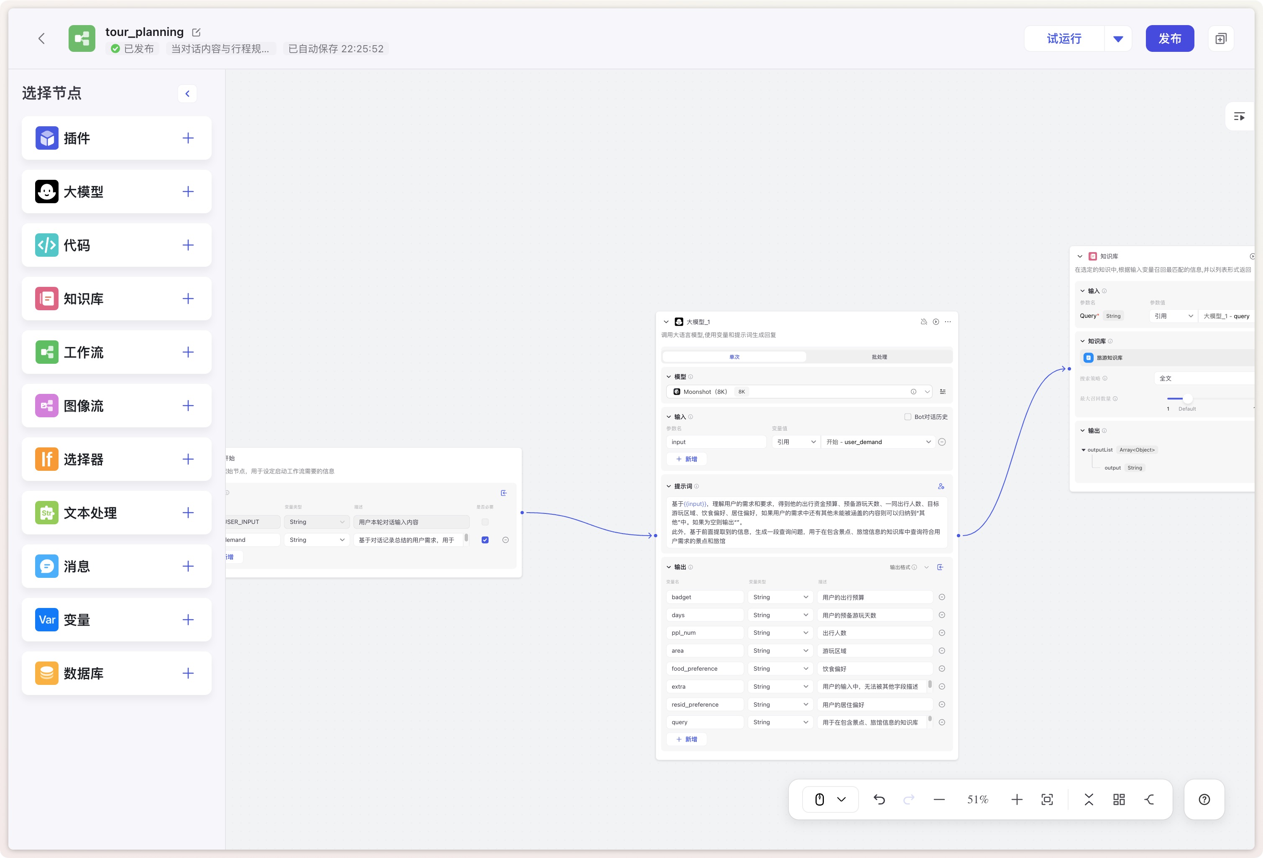
Task: Switch to the 批处理 tab
Action: (x=879, y=357)
